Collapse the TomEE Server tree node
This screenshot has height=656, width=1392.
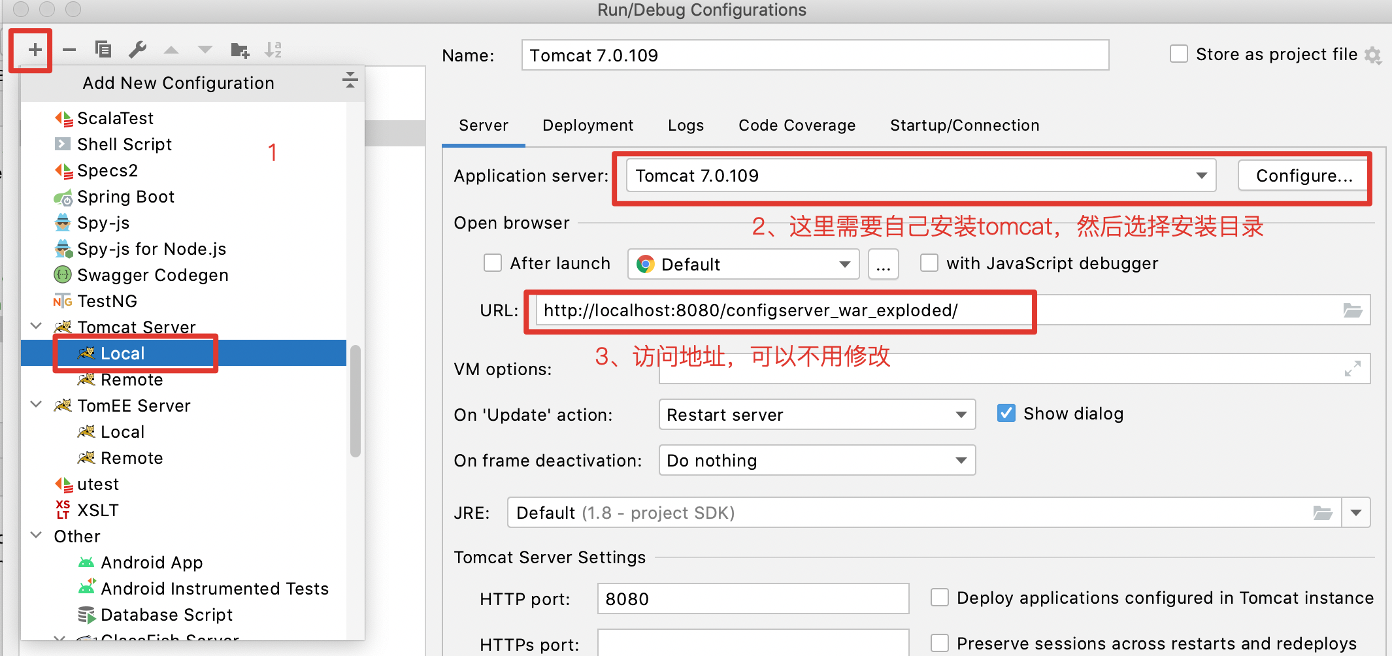click(37, 404)
